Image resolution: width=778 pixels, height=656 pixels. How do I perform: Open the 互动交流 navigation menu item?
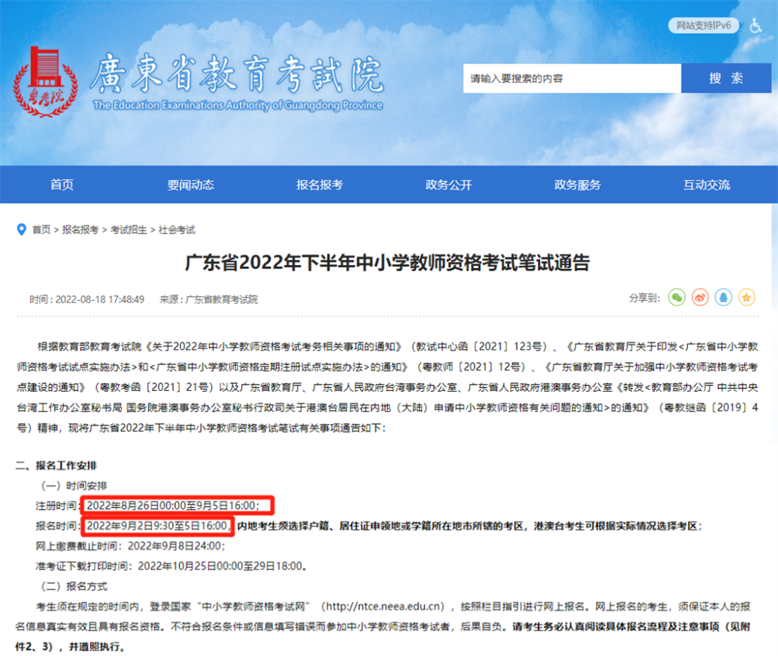(x=707, y=185)
